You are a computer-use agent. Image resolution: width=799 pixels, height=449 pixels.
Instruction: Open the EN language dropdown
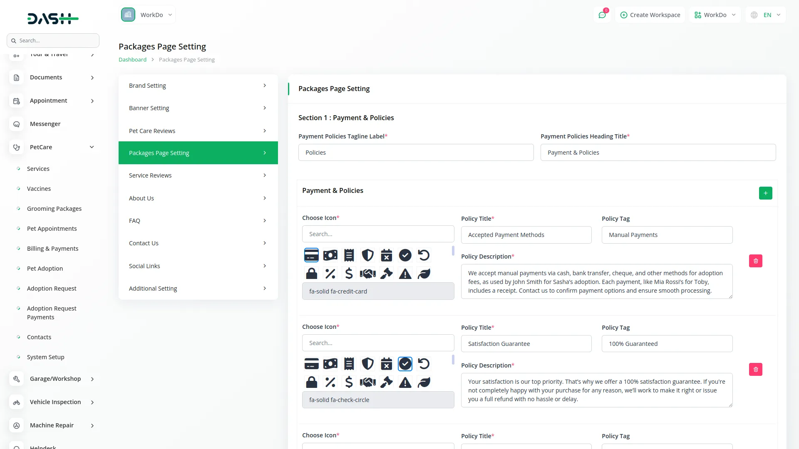(767, 15)
